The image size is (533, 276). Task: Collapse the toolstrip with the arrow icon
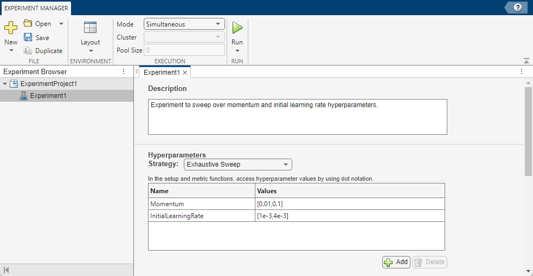click(x=526, y=61)
